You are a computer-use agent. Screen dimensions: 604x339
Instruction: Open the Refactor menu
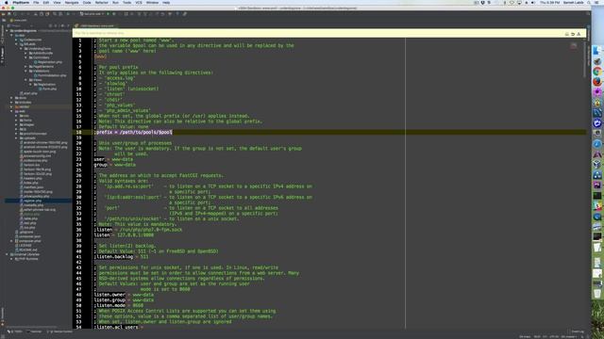tap(102, 2)
